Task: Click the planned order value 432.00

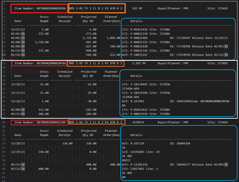Action: point(115,55)
